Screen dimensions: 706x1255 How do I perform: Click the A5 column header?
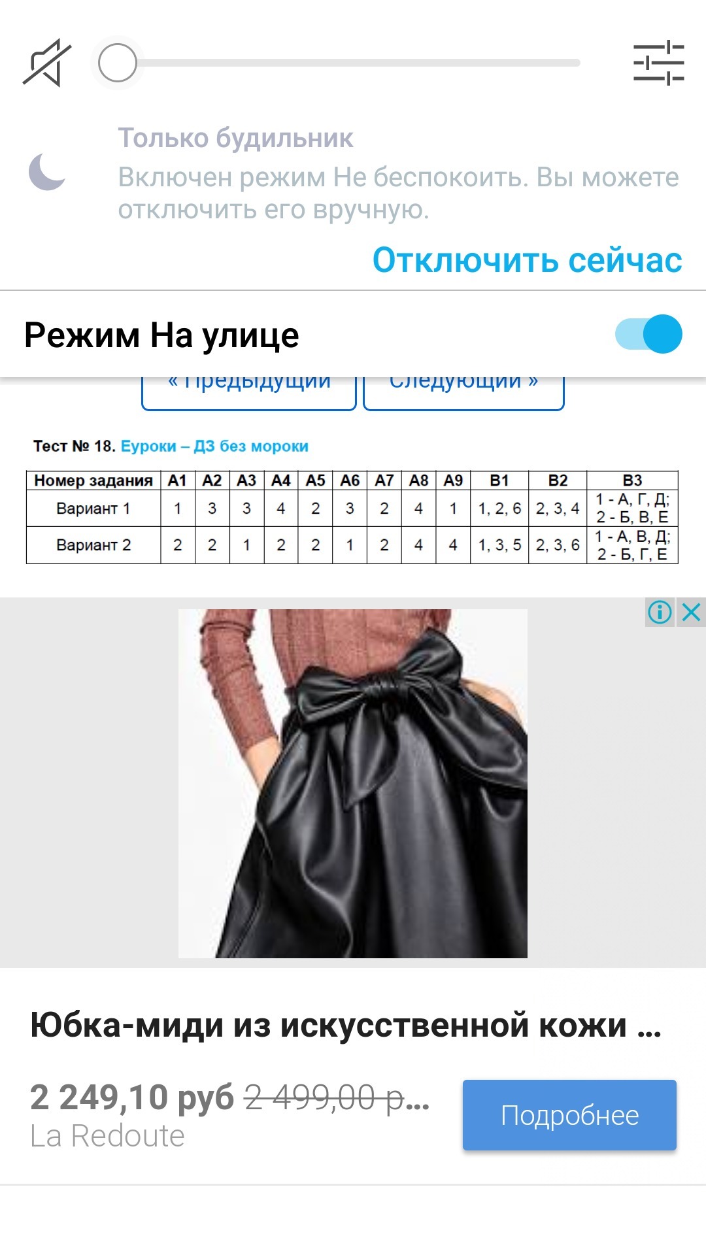(315, 480)
